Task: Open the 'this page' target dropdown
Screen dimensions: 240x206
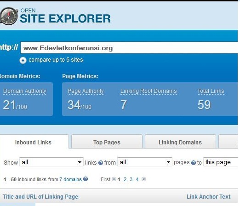Action: point(221,162)
